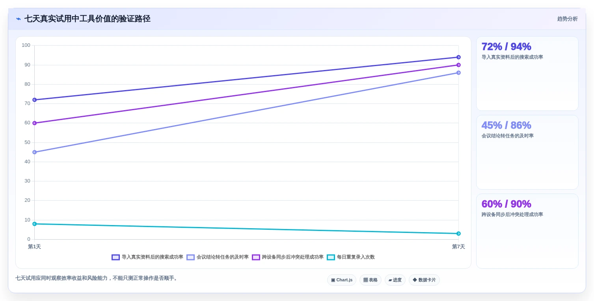The width and height of the screenshot is (594, 301).
Task: Click the cyan data point on day 1
Action: tap(35, 224)
